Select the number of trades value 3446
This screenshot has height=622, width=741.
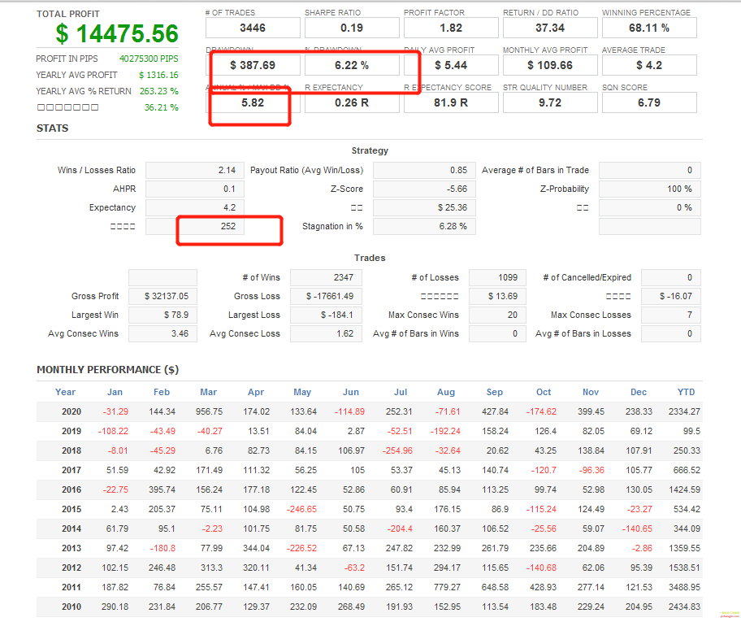tap(253, 28)
